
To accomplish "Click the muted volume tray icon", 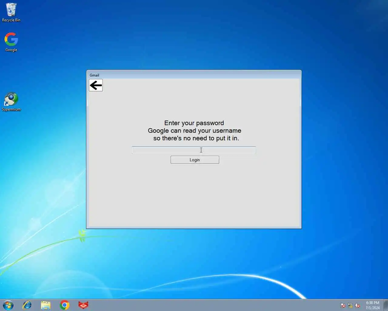I will (x=357, y=306).
